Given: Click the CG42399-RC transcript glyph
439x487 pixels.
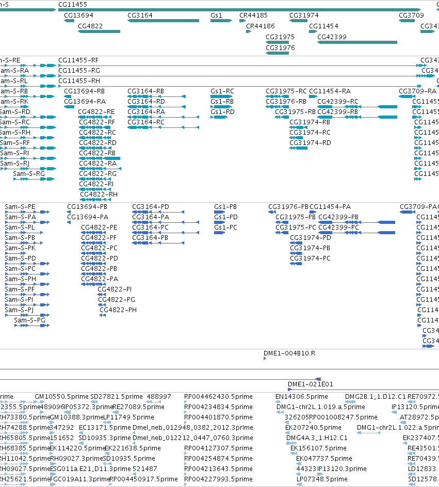Looking at the screenshot, I should pyautogui.click(x=357, y=107).
